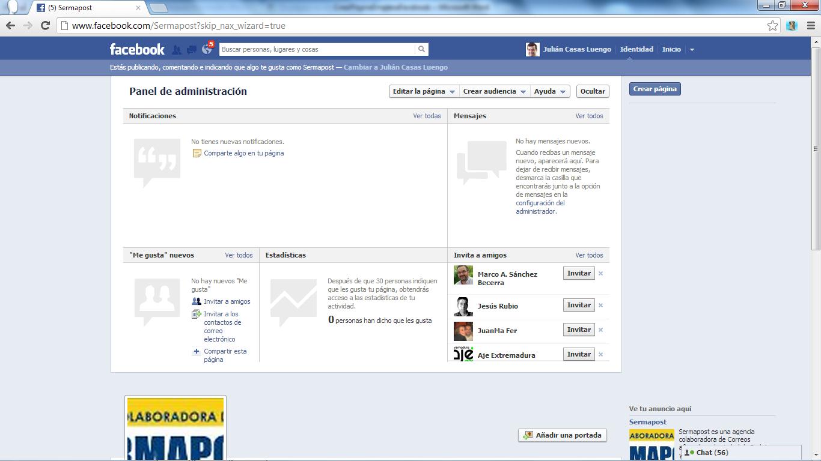Click the Ocultar button
821x461 pixels.
(x=592, y=91)
